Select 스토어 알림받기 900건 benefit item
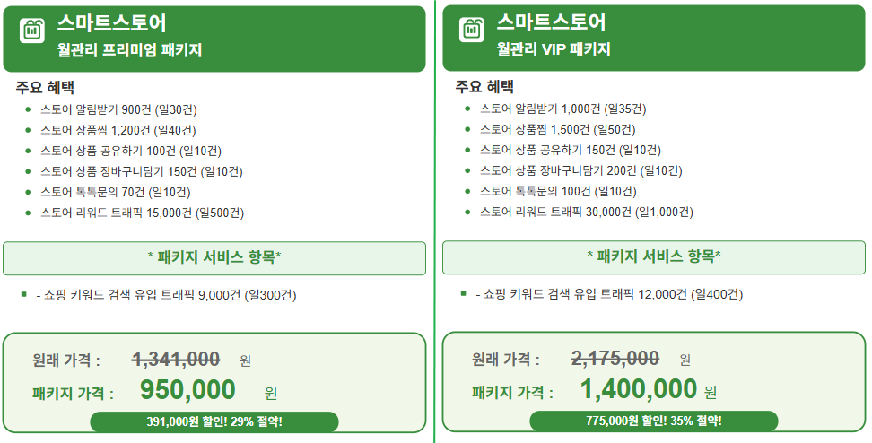The width and height of the screenshot is (872, 443). click(x=118, y=110)
